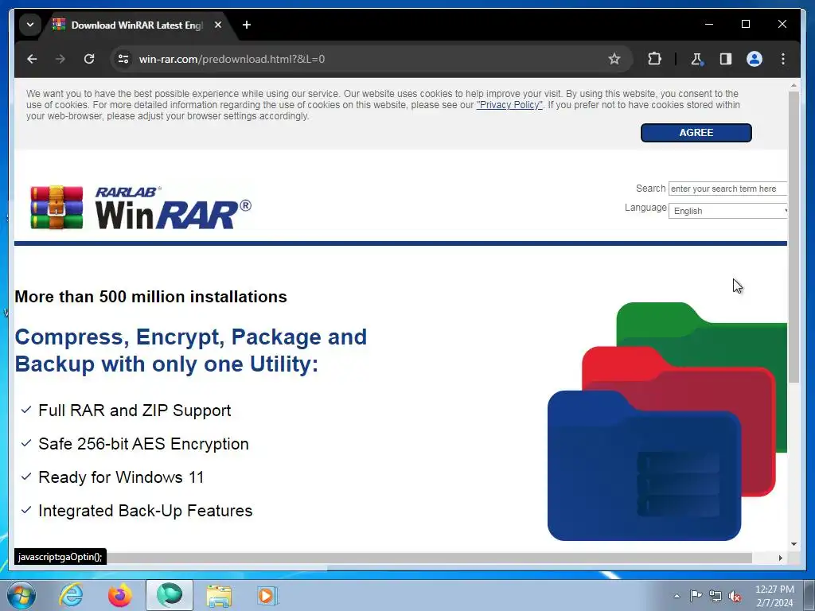Click the muted volume tray icon
The width and height of the screenshot is (815, 611).
(735, 596)
